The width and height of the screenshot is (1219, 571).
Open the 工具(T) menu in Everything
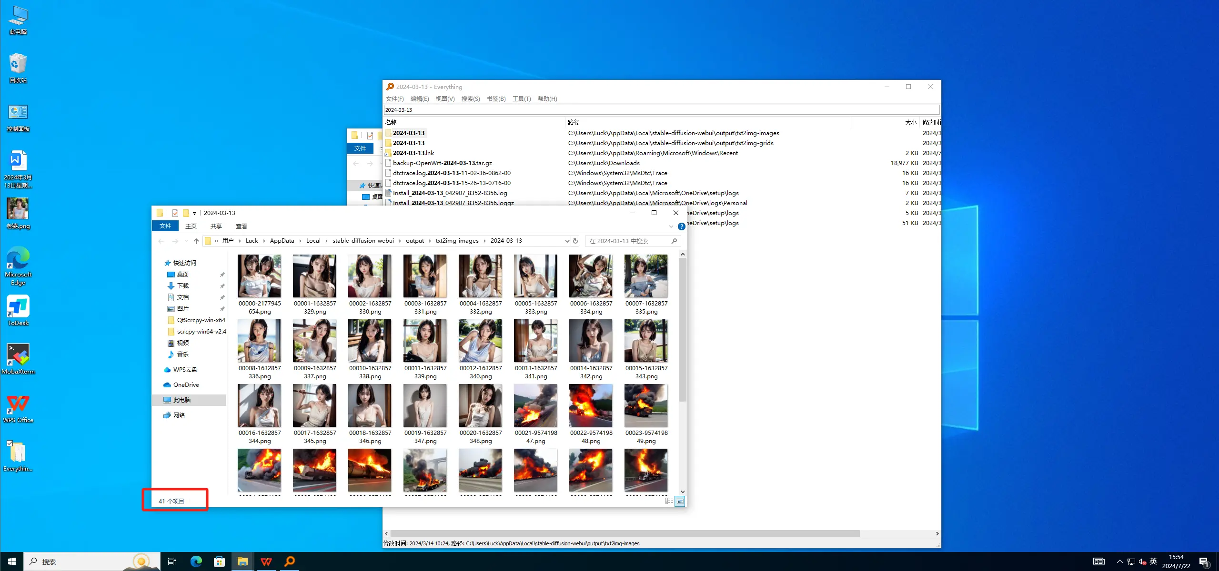pos(521,98)
